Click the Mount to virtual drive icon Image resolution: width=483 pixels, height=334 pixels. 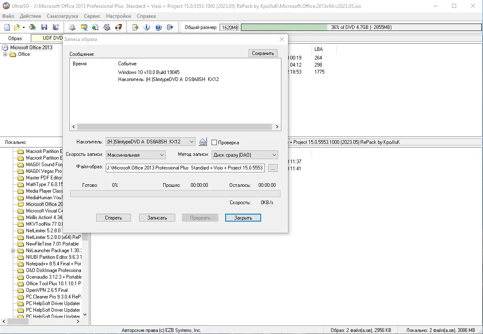point(107,27)
